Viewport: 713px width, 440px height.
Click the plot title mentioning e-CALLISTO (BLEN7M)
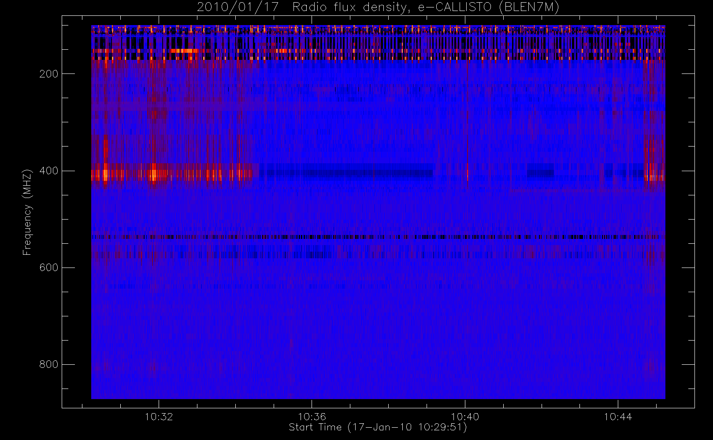click(x=378, y=7)
